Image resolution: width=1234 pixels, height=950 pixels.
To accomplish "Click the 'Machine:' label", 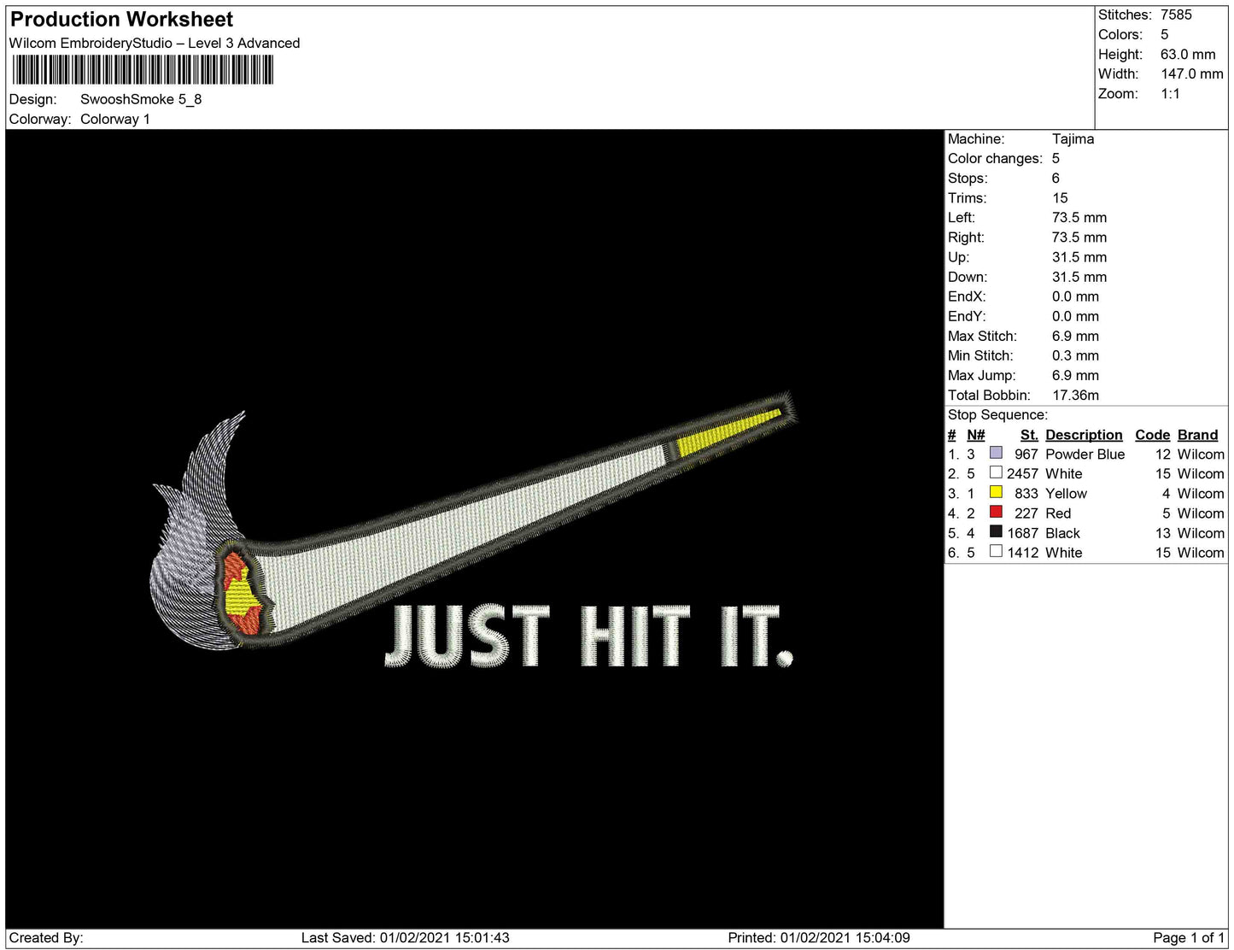I will pos(976,138).
